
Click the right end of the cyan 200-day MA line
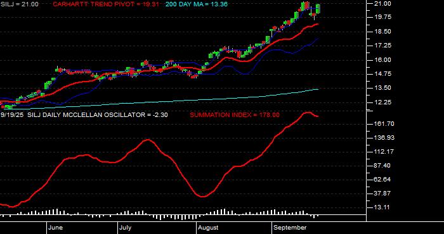point(318,89)
